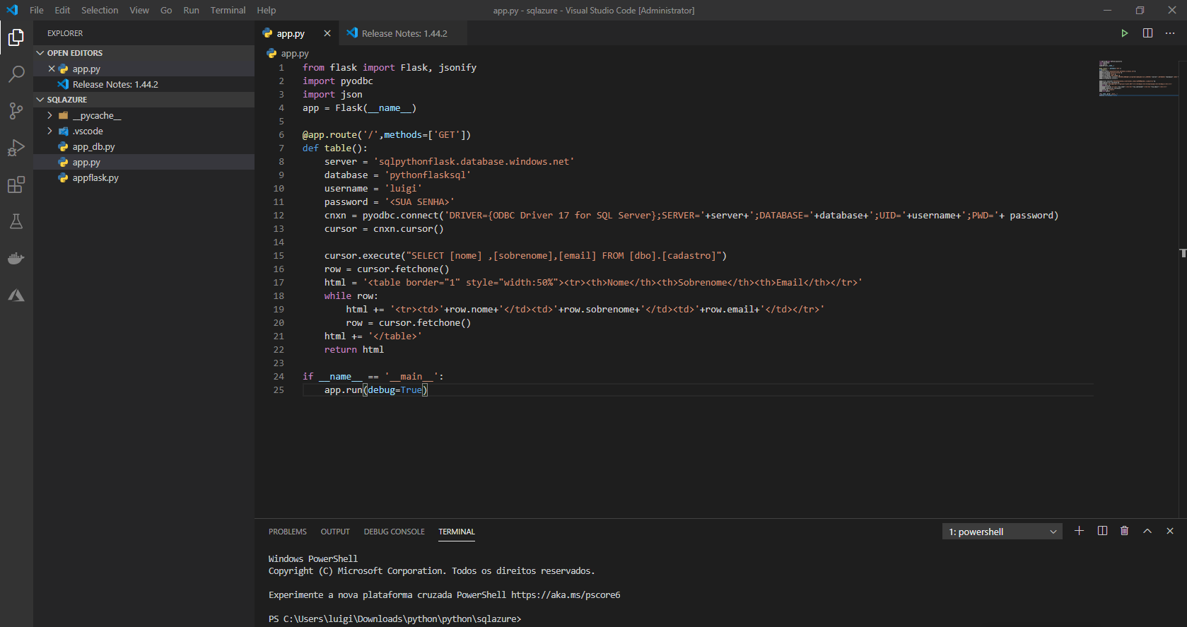Switch to the DEBUG CONSOLE tab

click(394, 532)
